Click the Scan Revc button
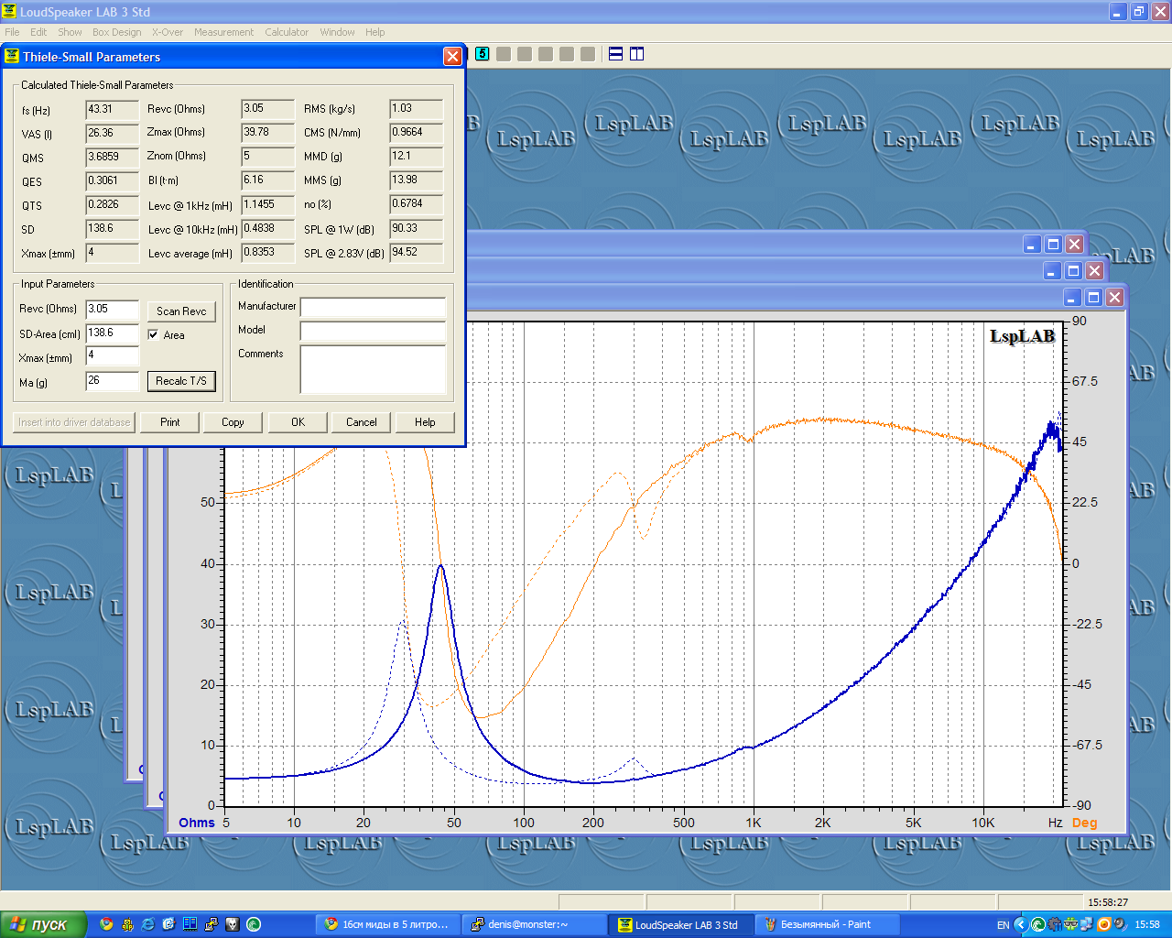Screen dimensions: 1172x938 [181, 311]
